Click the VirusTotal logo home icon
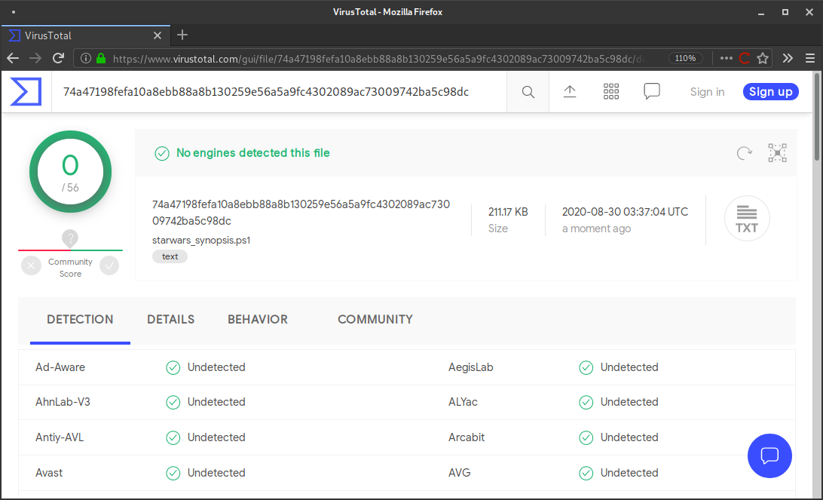This screenshot has height=500, width=823. click(x=26, y=92)
